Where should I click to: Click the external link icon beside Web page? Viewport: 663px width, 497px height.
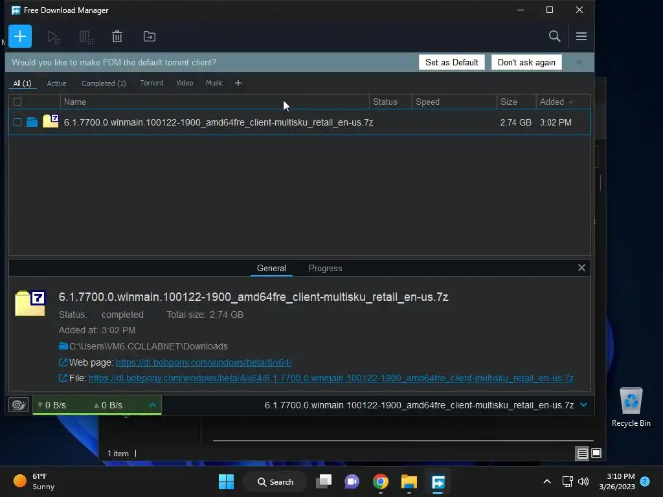tap(63, 362)
